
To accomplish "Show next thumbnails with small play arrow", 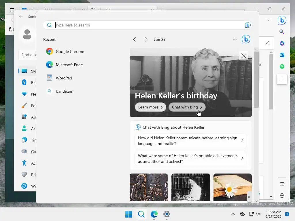I will pos(249,197).
